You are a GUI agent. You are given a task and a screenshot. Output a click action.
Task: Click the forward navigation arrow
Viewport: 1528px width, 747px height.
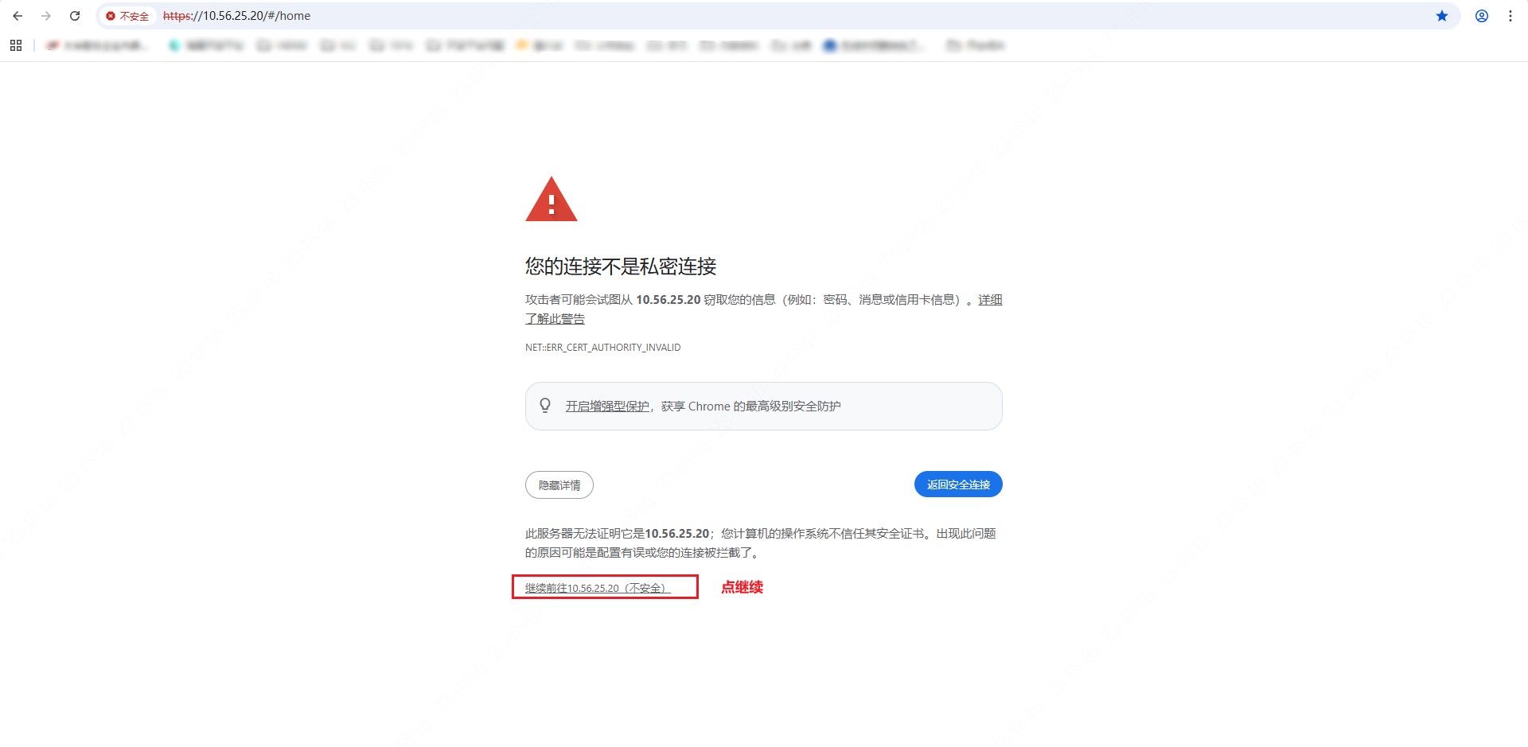[46, 16]
